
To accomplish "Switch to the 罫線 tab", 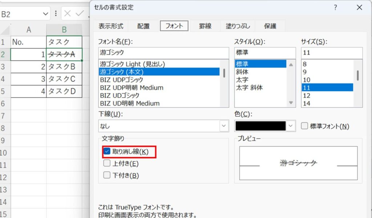I will click(x=205, y=26).
